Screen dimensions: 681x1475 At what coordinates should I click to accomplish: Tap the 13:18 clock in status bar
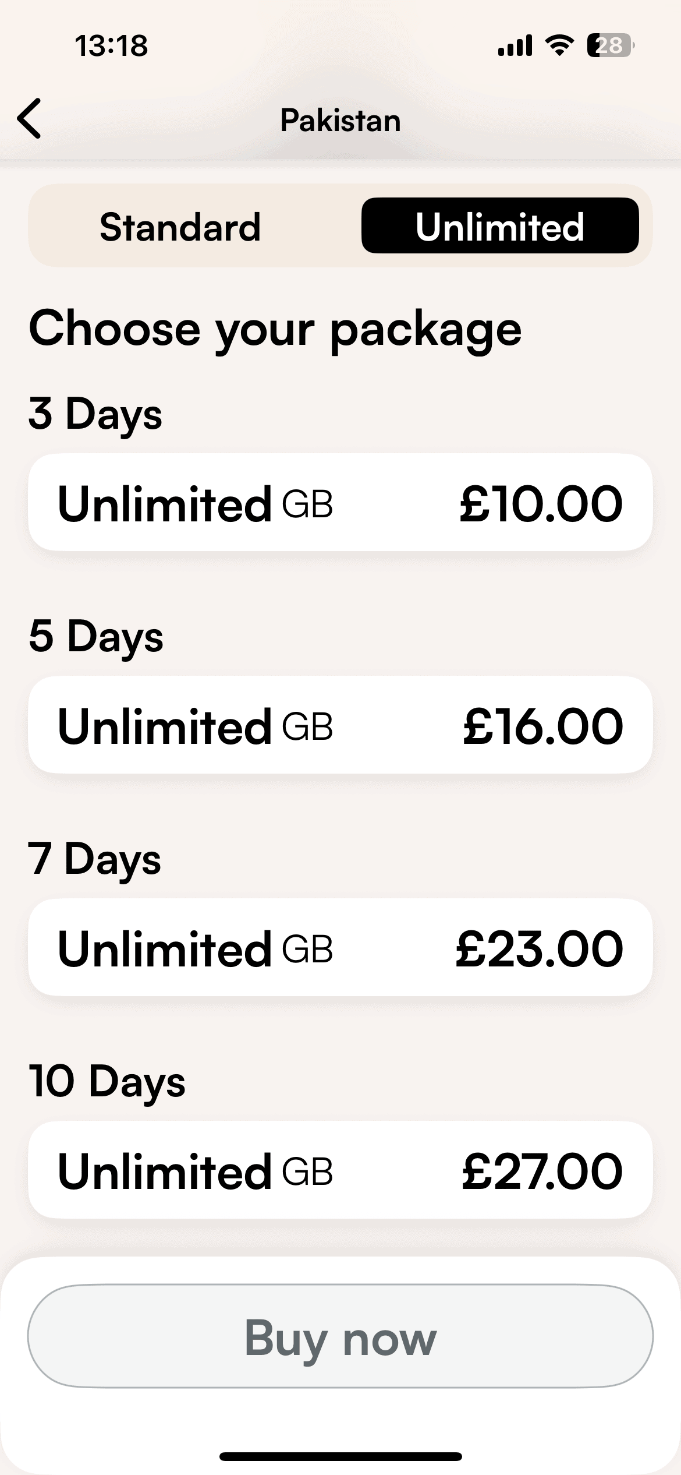point(111,46)
